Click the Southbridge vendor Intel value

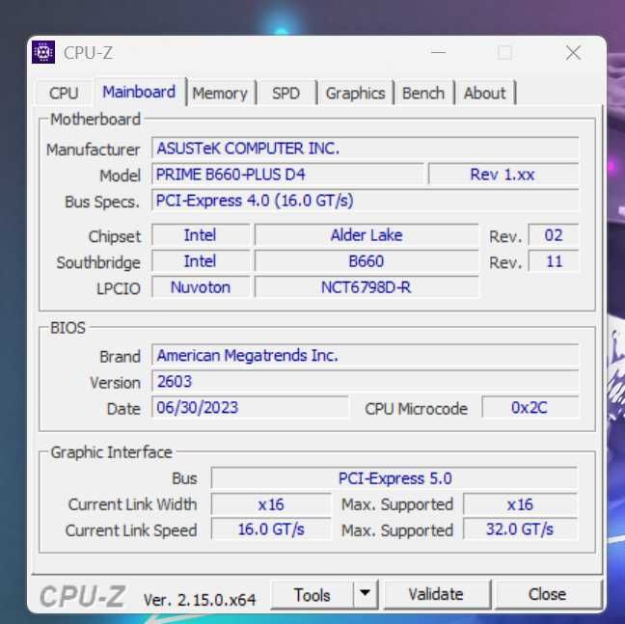click(201, 261)
